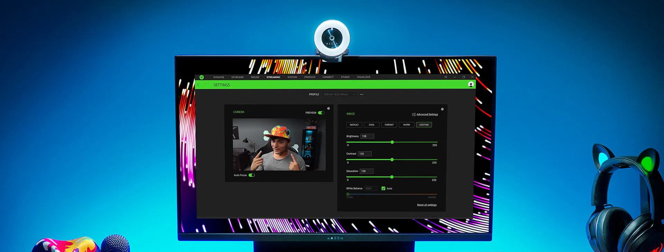Click the Razer Synapse logo icon
The height and width of the screenshot is (252, 664).
(202, 77)
